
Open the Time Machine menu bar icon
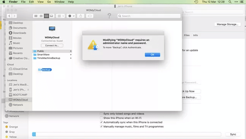[x=196, y=2]
